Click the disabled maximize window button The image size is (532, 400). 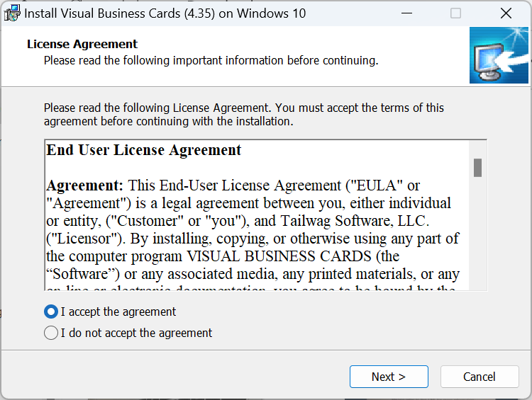coord(455,13)
